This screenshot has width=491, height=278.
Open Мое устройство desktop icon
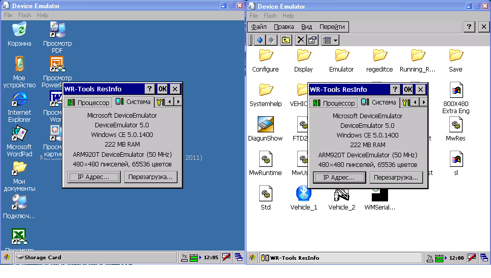pyautogui.click(x=19, y=72)
